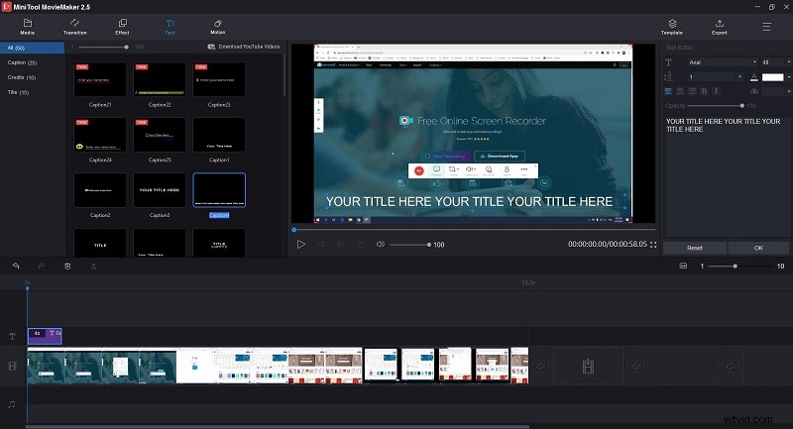793x429 pixels.
Task: Select the All (50) category
Action: point(33,48)
